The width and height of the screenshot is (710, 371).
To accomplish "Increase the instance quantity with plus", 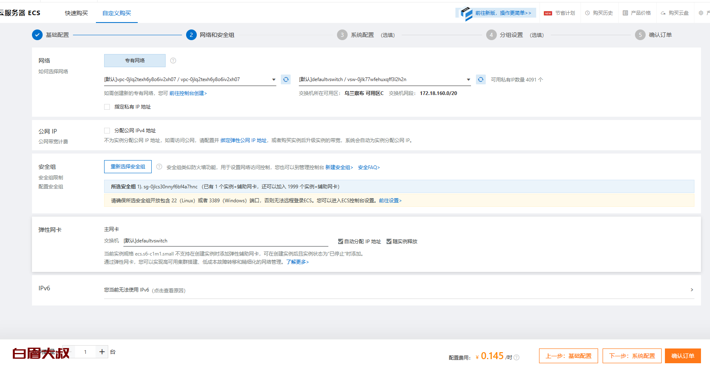I will 102,352.
